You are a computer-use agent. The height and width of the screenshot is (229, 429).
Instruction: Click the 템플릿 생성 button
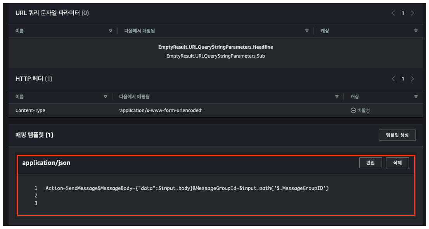pos(397,135)
